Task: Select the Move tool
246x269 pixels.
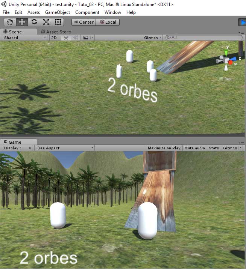Action: 22,22
